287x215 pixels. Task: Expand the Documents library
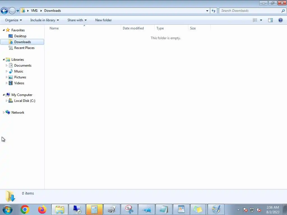[7, 66]
